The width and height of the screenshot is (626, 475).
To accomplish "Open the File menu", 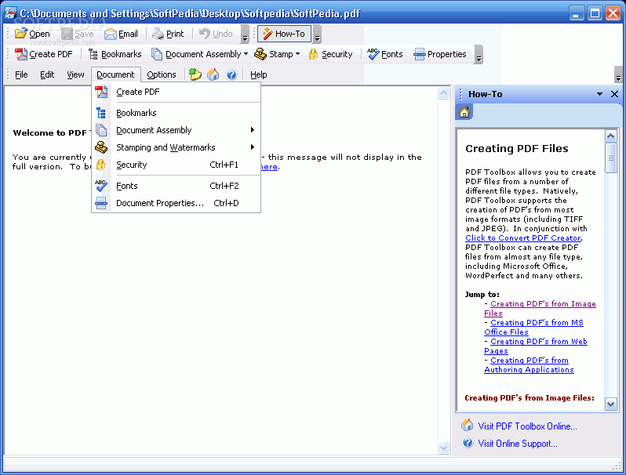I will pos(21,74).
